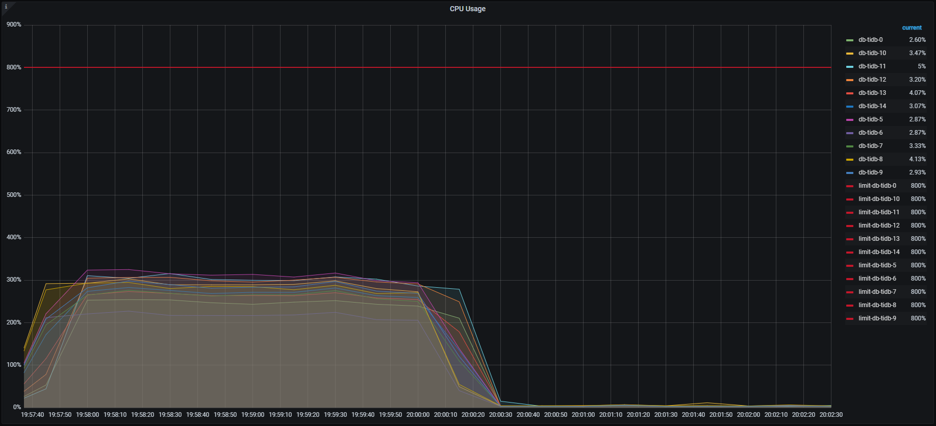Click the 4.07% value for db-tidb-13

click(x=917, y=93)
